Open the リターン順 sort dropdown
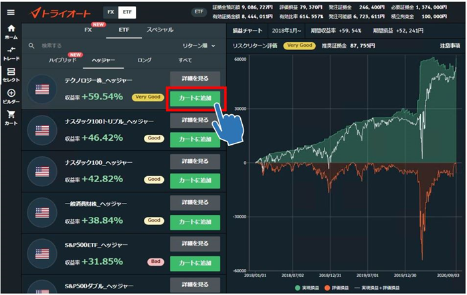 click(x=199, y=46)
